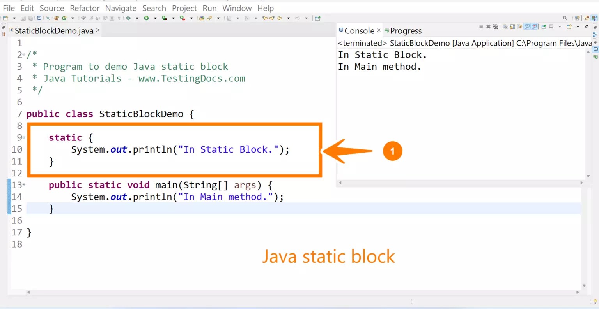Open the dropdown arrow beside the Debug icon

click(x=137, y=18)
